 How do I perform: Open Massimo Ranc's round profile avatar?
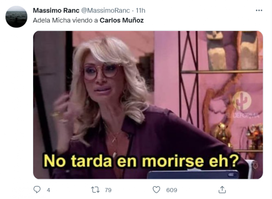click(x=16, y=17)
